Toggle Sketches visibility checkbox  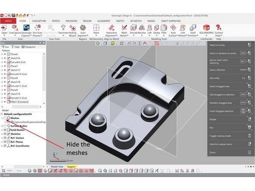click(5, 134)
